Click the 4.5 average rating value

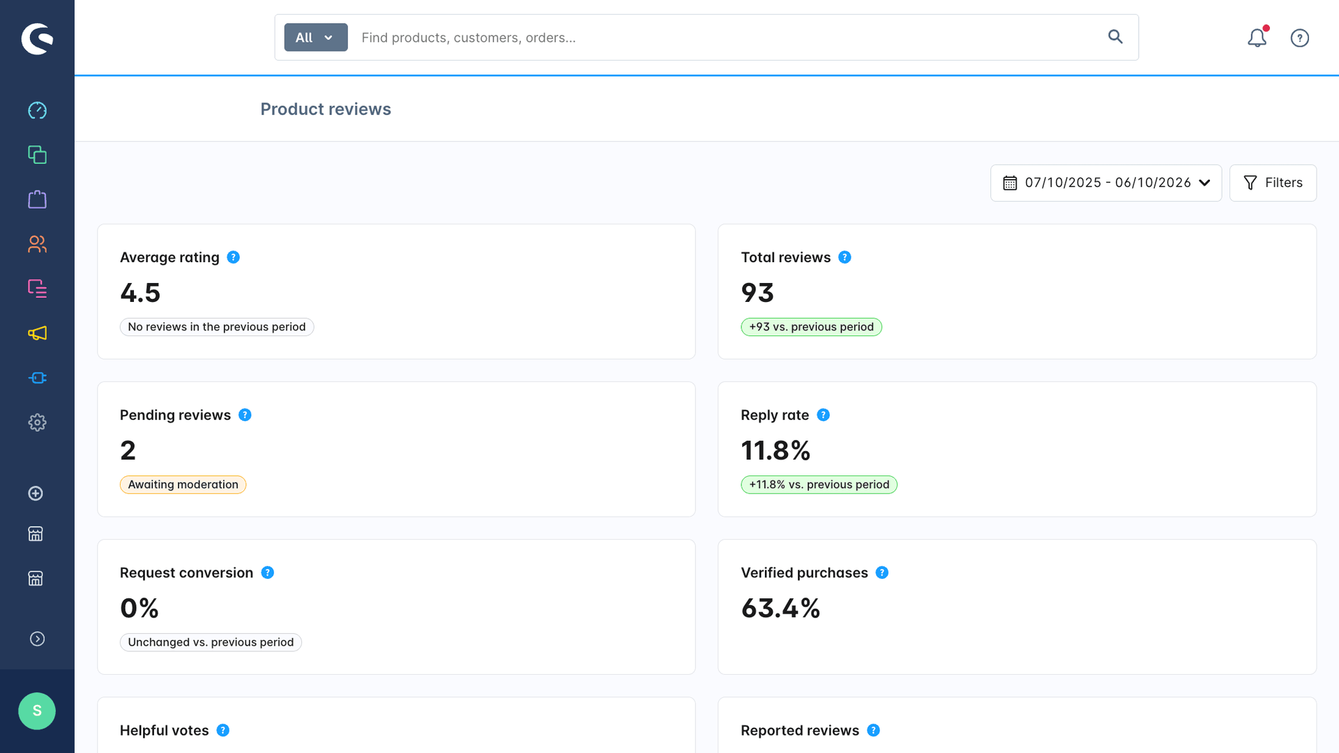[x=140, y=293]
